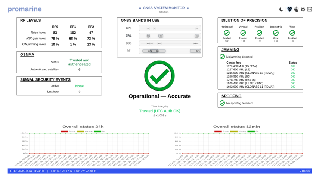Click the large green operational checkmark
This screenshot has width=316, height=176.
pos(159,76)
